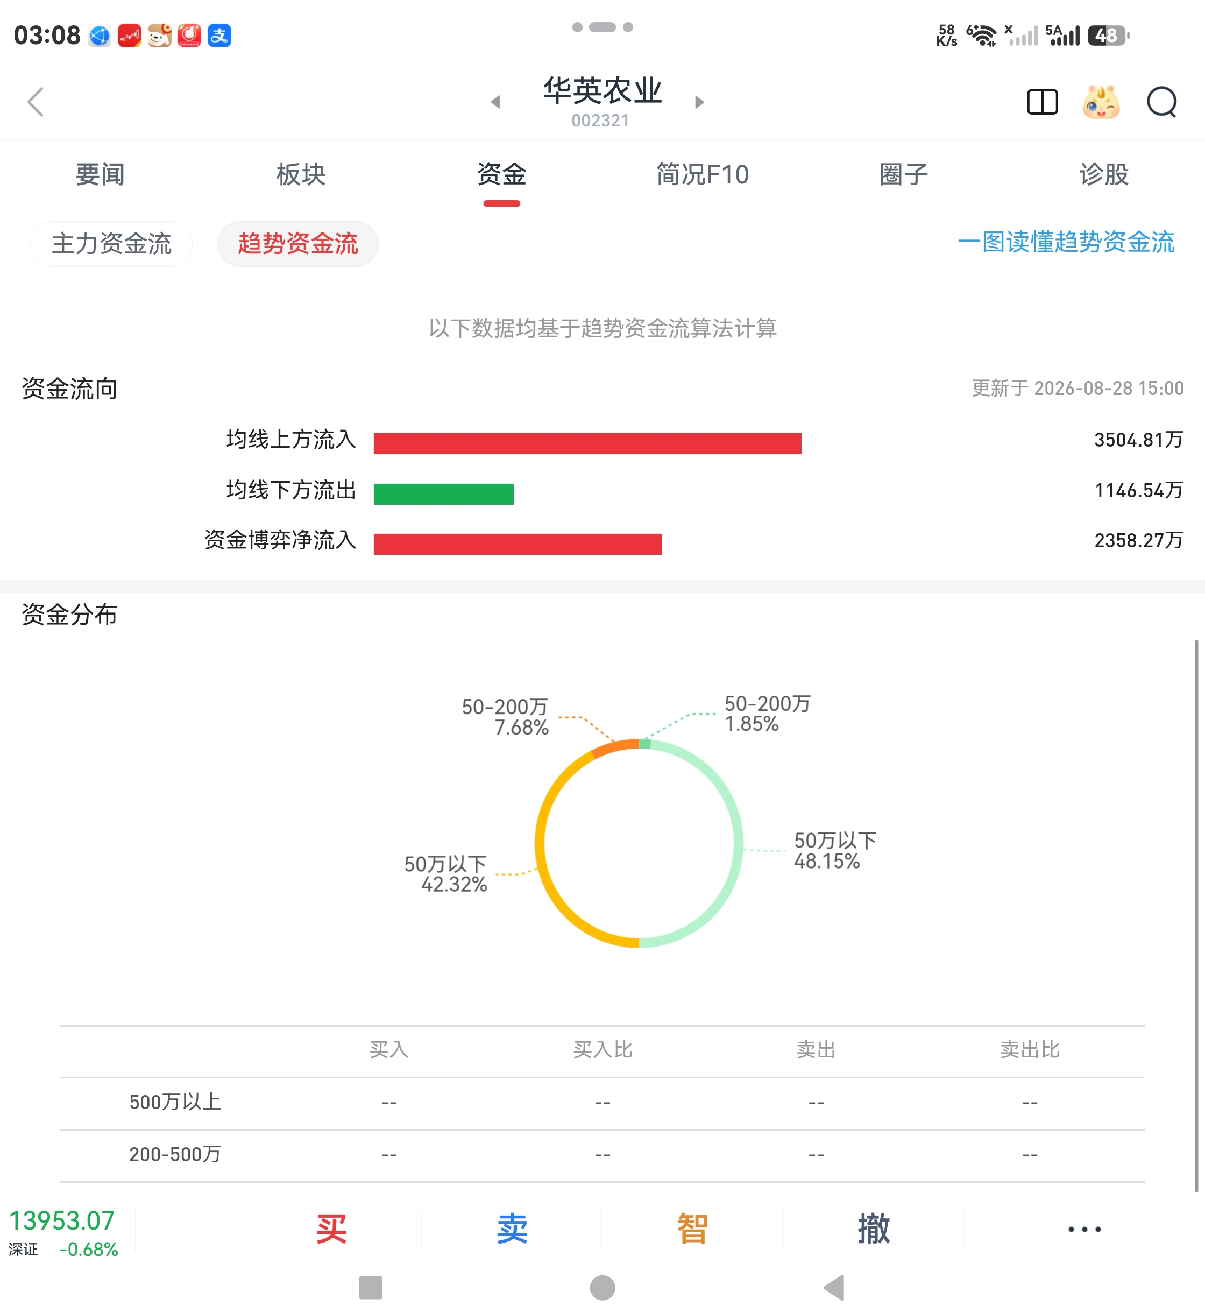The image size is (1205, 1313).
Task: Tap the 买入比 column header
Action: (x=602, y=1049)
